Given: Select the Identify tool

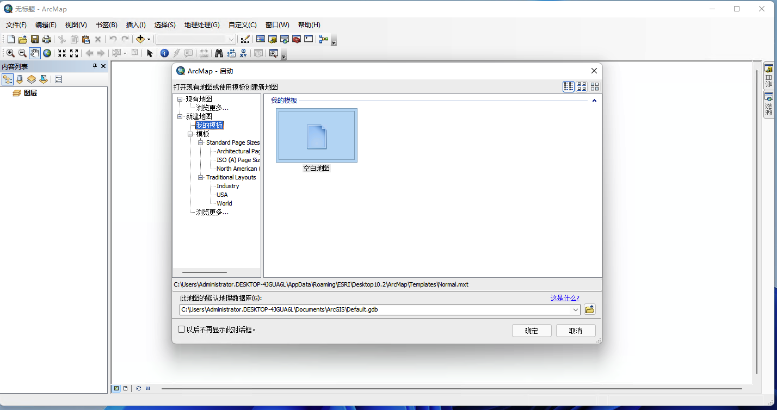Looking at the screenshot, I should [165, 53].
